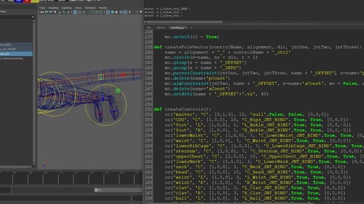
Task: Switch to the Python tab in Script Editor
Action: 160,28
